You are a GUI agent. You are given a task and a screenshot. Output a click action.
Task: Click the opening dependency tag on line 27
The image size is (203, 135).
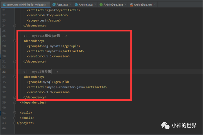point(34,41)
